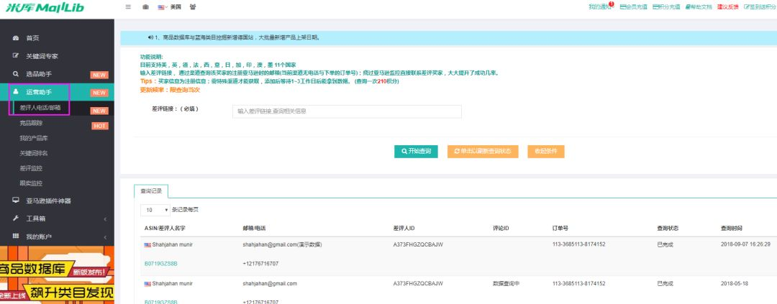Select 竞品跟踪 submenu item
The width and height of the screenshot is (777, 304).
pos(31,123)
